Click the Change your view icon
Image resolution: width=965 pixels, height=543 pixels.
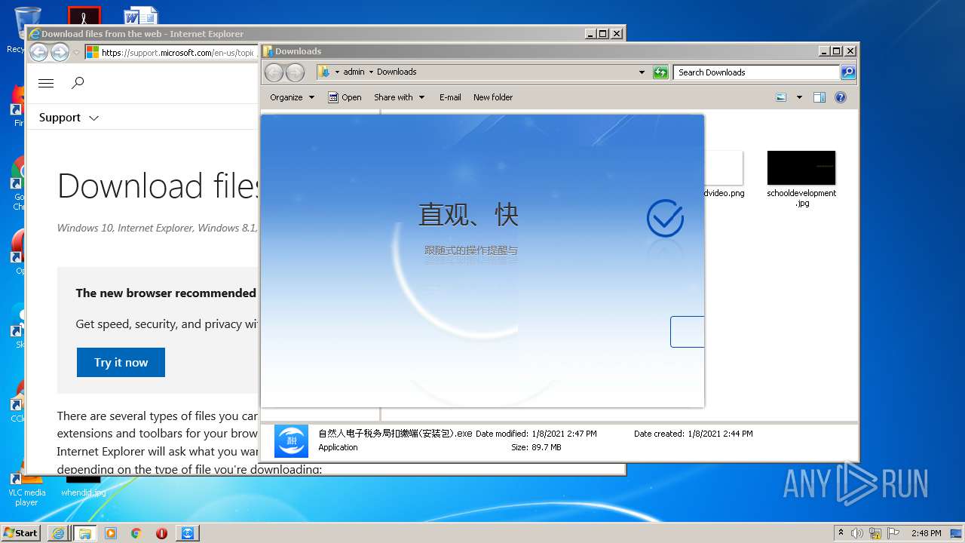pyautogui.click(x=781, y=97)
